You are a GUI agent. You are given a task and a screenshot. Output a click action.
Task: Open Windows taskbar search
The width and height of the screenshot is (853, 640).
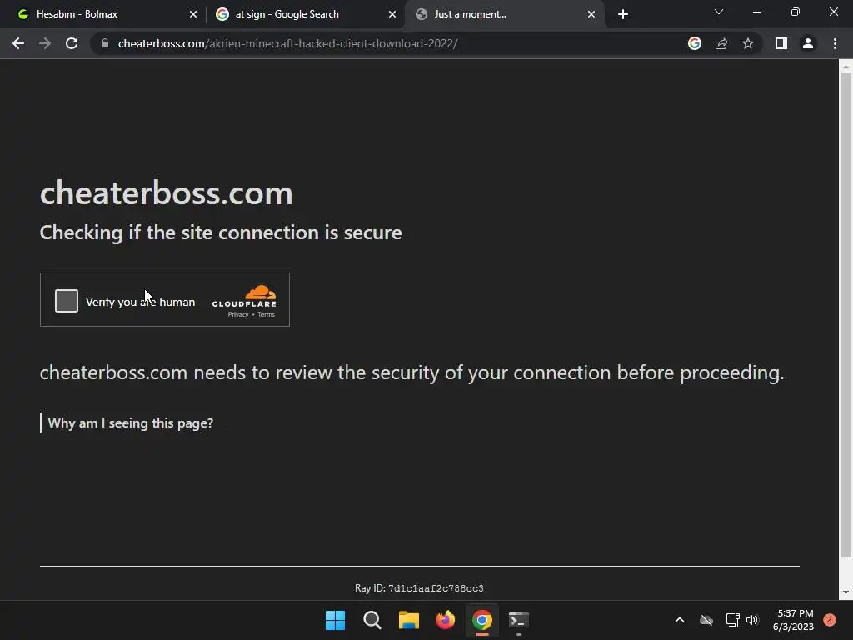click(372, 620)
